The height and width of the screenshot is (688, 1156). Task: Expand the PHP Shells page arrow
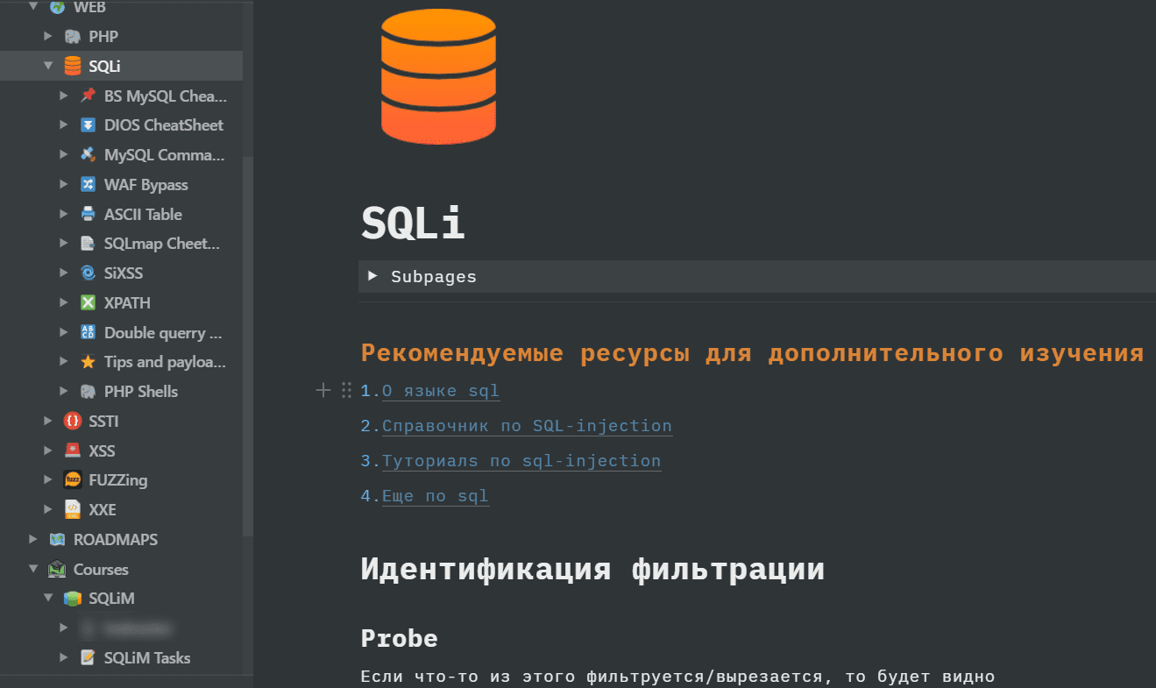(64, 392)
